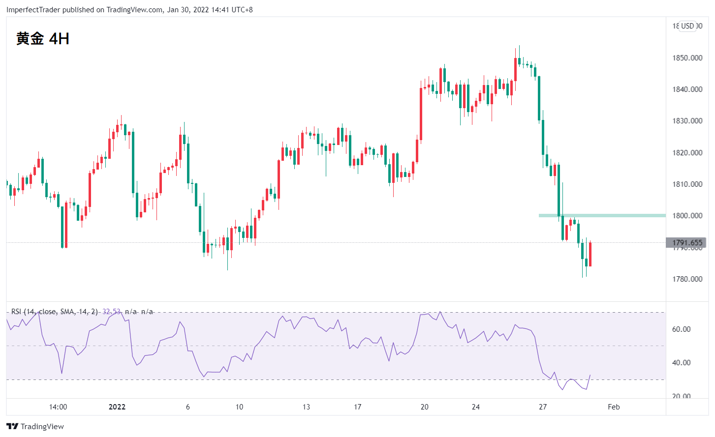Click the 20 date marker on time axis
Image resolution: width=715 pixels, height=437 pixels.
[x=425, y=407]
